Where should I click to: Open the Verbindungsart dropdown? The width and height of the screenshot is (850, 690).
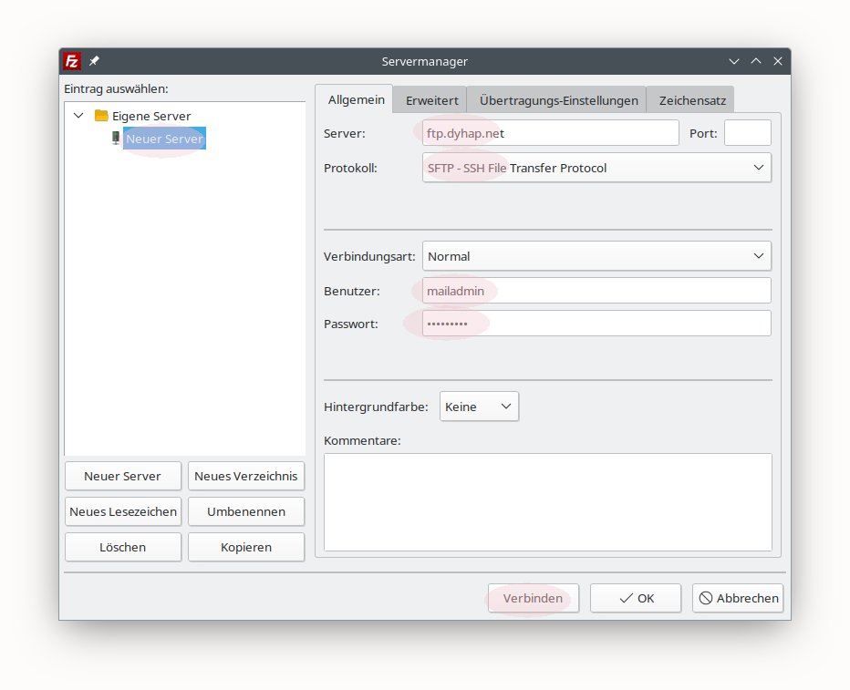(596, 257)
